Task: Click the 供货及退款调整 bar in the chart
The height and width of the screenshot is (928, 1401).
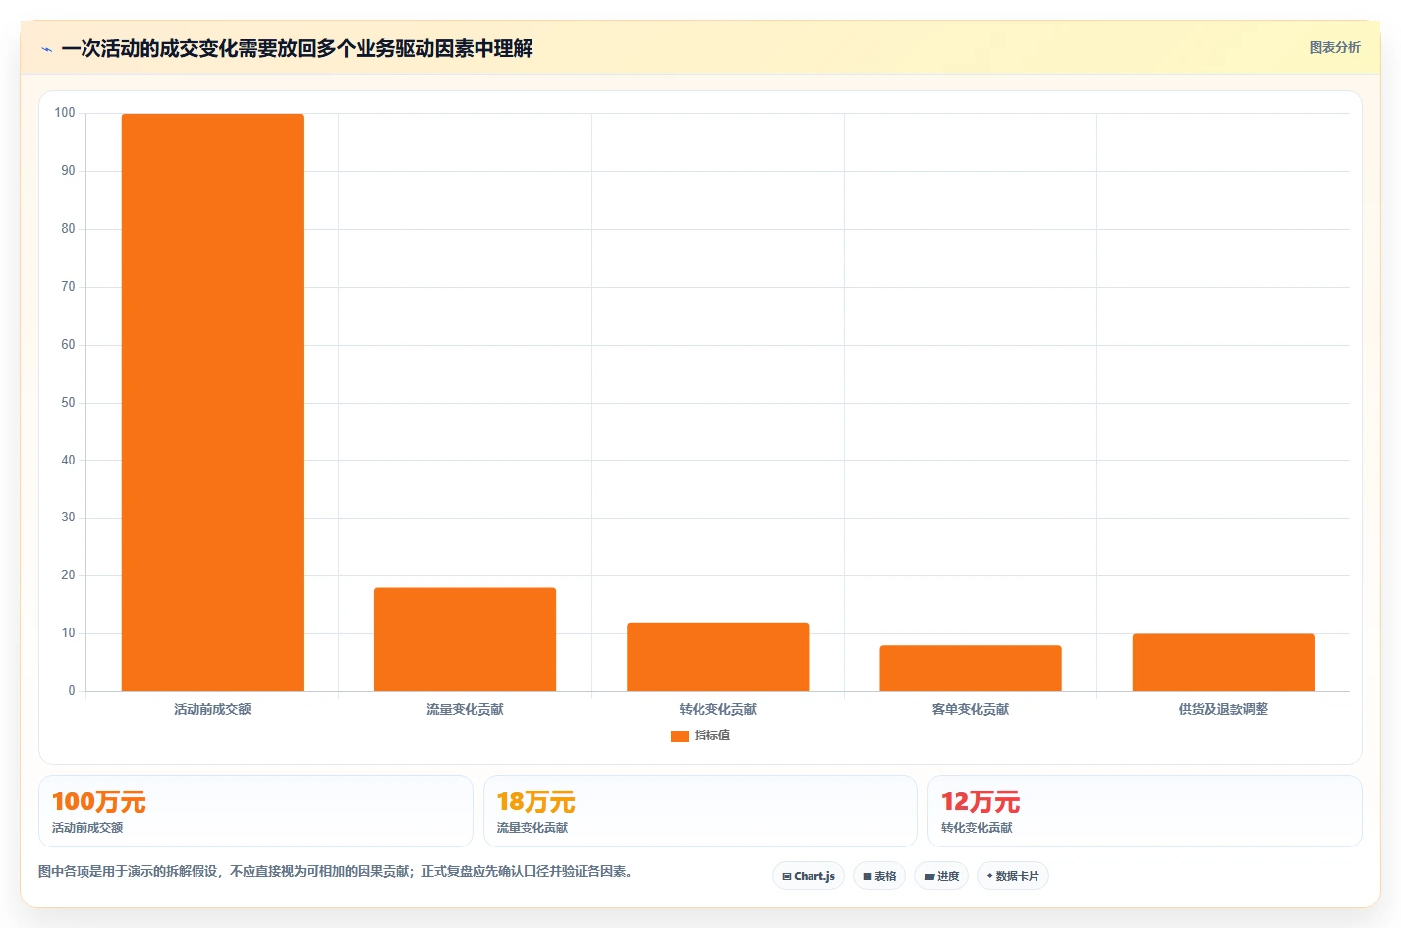Action: (1223, 663)
